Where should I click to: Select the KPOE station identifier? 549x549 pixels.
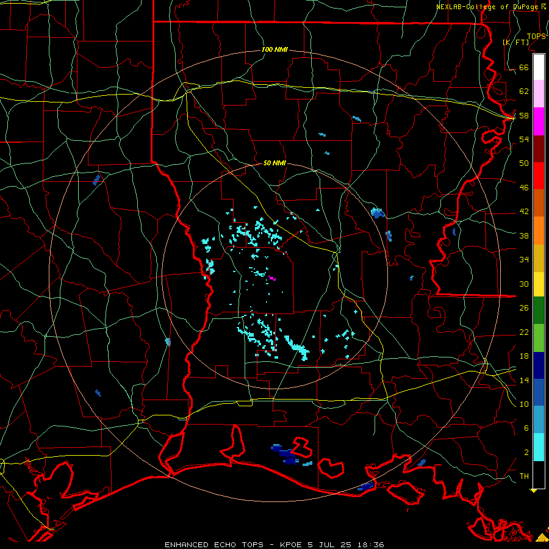tap(291, 545)
